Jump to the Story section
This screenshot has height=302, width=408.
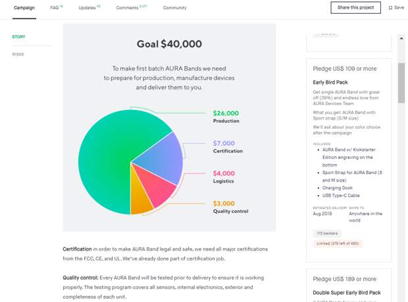(18, 37)
